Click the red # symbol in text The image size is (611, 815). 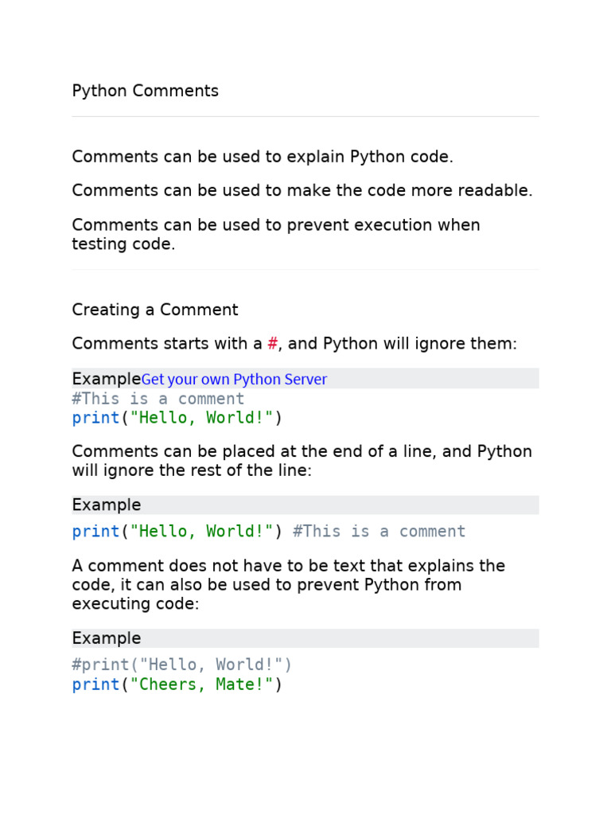point(272,344)
